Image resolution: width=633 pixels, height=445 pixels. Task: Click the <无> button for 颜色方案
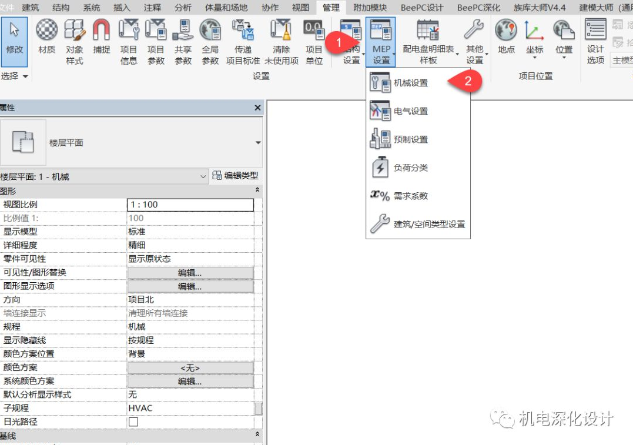pyautogui.click(x=190, y=368)
